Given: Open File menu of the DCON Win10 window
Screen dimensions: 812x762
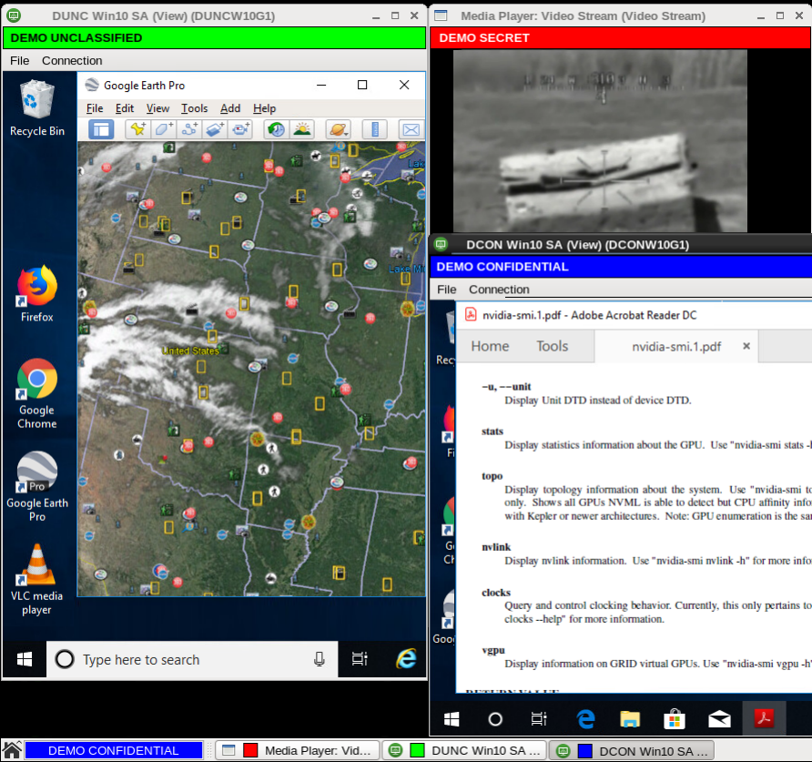Looking at the screenshot, I should point(446,290).
